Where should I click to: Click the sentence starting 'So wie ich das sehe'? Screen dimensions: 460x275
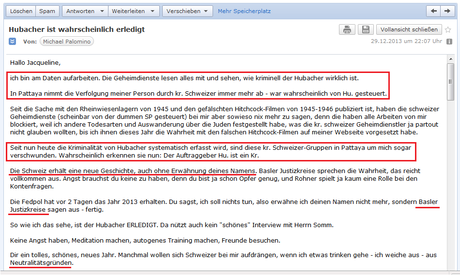[171, 225]
